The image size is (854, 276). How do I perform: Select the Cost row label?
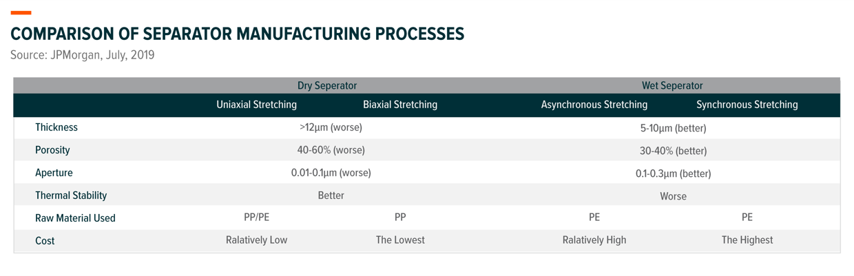pyautogui.click(x=45, y=241)
